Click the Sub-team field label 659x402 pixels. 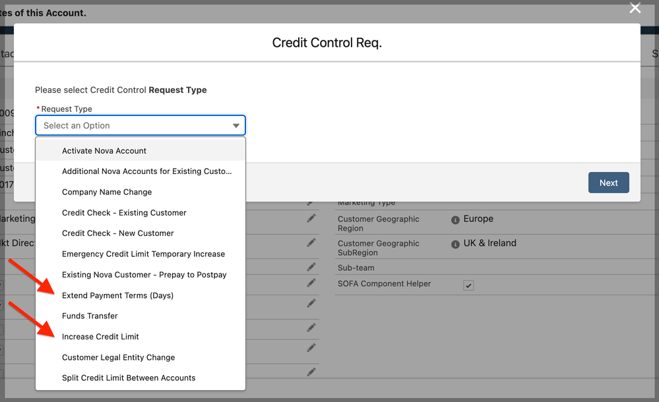tap(356, 268)
